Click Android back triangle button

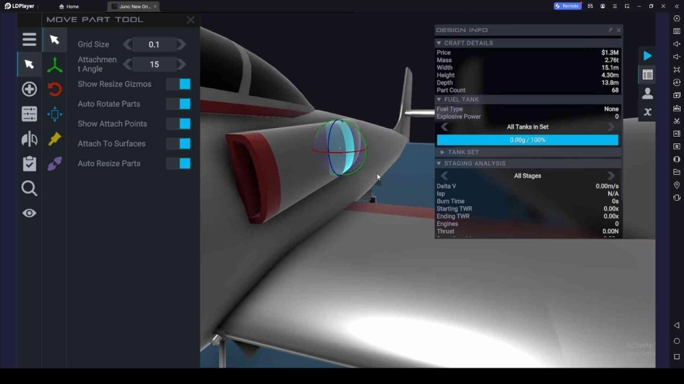tap(677, 325)
